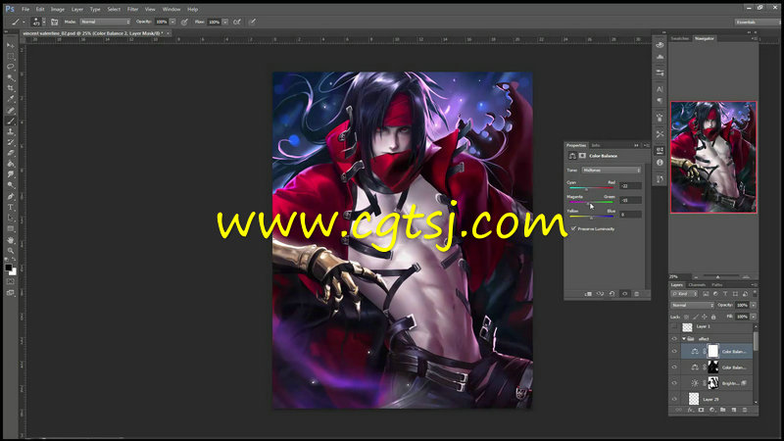
Task: Select the Brush tool in toolbox
Action: pos(11,121)
